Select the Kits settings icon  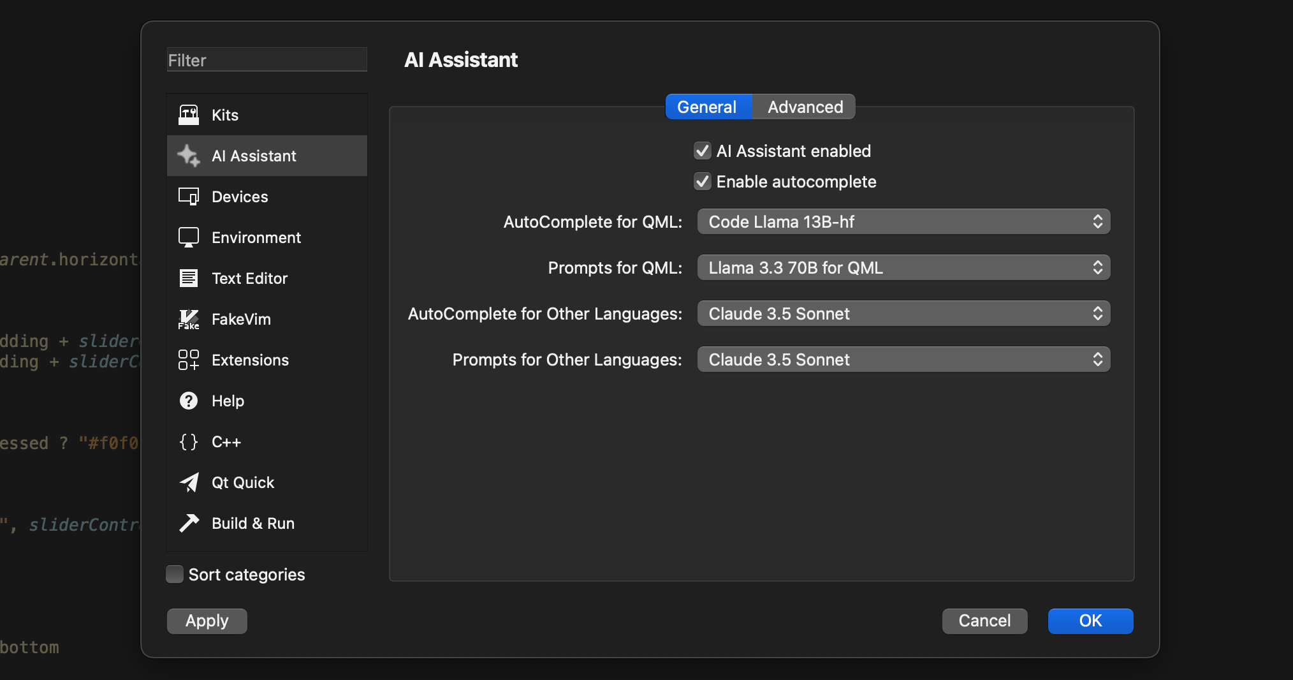point(189,115)
